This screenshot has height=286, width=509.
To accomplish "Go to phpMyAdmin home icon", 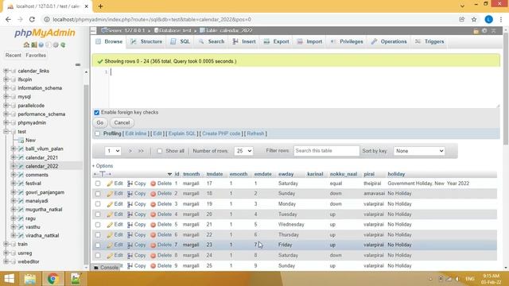I will (x=26, y=44).
